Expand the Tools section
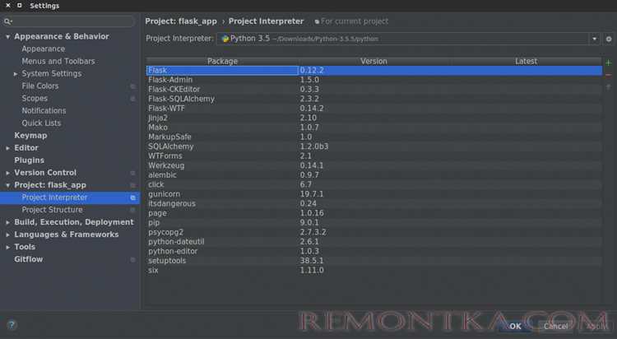Screen dimensions: 617x339 tap(7, 248)
